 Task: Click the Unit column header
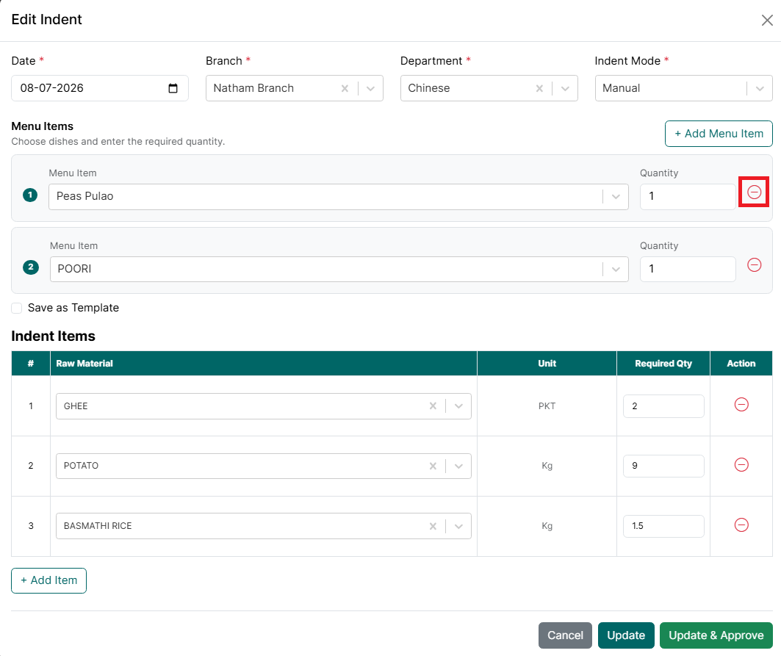(x=547, y=364)
